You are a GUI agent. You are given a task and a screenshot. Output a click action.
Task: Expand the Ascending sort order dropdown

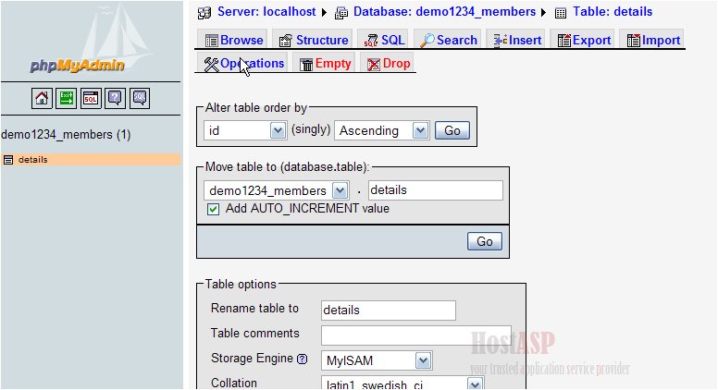tap(382, 131)
